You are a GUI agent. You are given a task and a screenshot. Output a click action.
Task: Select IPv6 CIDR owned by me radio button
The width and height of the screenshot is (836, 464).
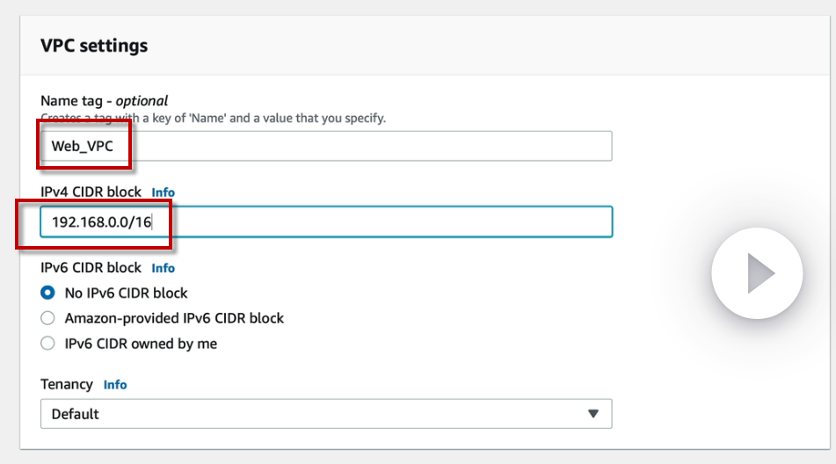(x=48, y=344)
